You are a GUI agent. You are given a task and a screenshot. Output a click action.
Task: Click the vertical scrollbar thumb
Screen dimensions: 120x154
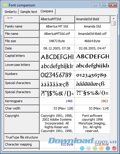pyautogui.click(x=114, y=23)
